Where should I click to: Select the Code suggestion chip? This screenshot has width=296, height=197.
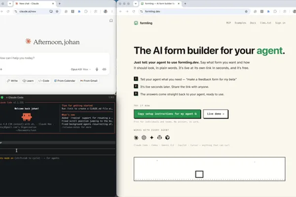point(44,81)
